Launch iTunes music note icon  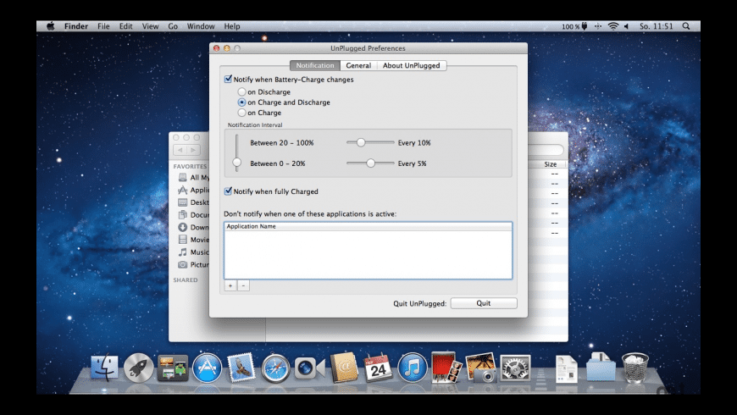(413, 368)
